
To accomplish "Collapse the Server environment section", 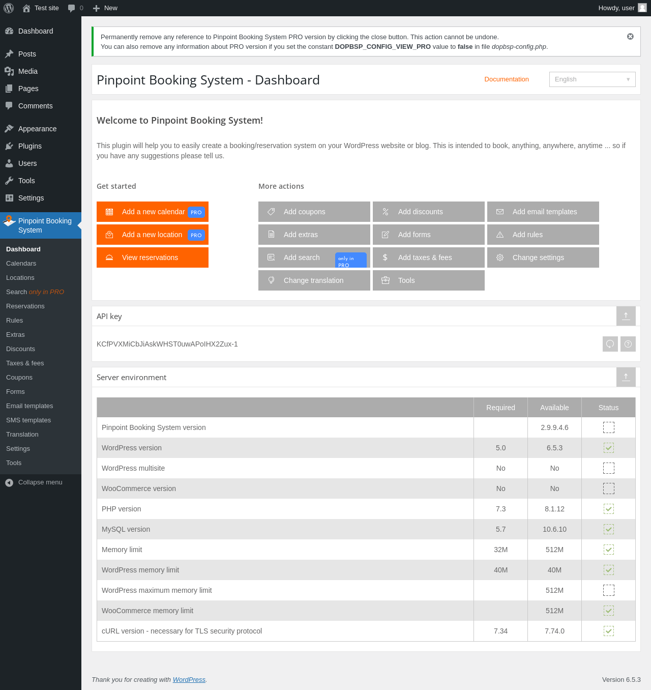I will pyautogui.click(x=626, y=377).
